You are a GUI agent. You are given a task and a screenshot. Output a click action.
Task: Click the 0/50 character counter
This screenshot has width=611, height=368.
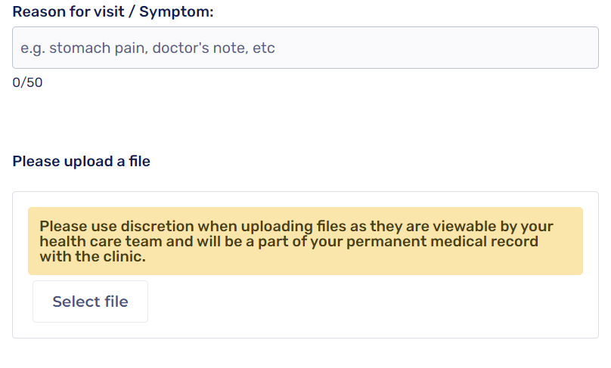click(x=27, y=83)
